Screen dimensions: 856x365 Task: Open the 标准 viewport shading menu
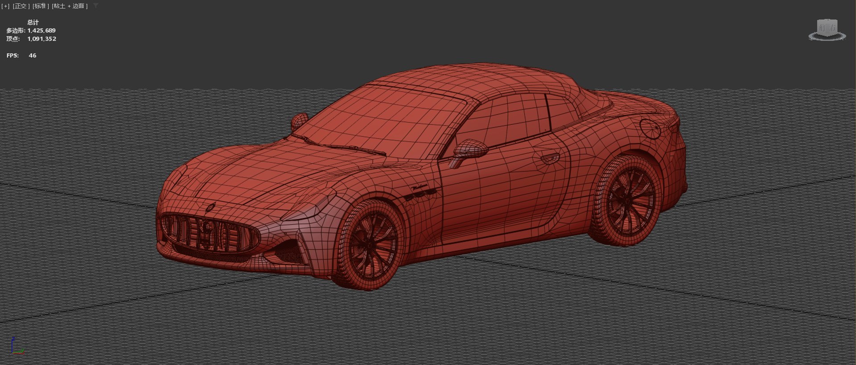point(41,6)
